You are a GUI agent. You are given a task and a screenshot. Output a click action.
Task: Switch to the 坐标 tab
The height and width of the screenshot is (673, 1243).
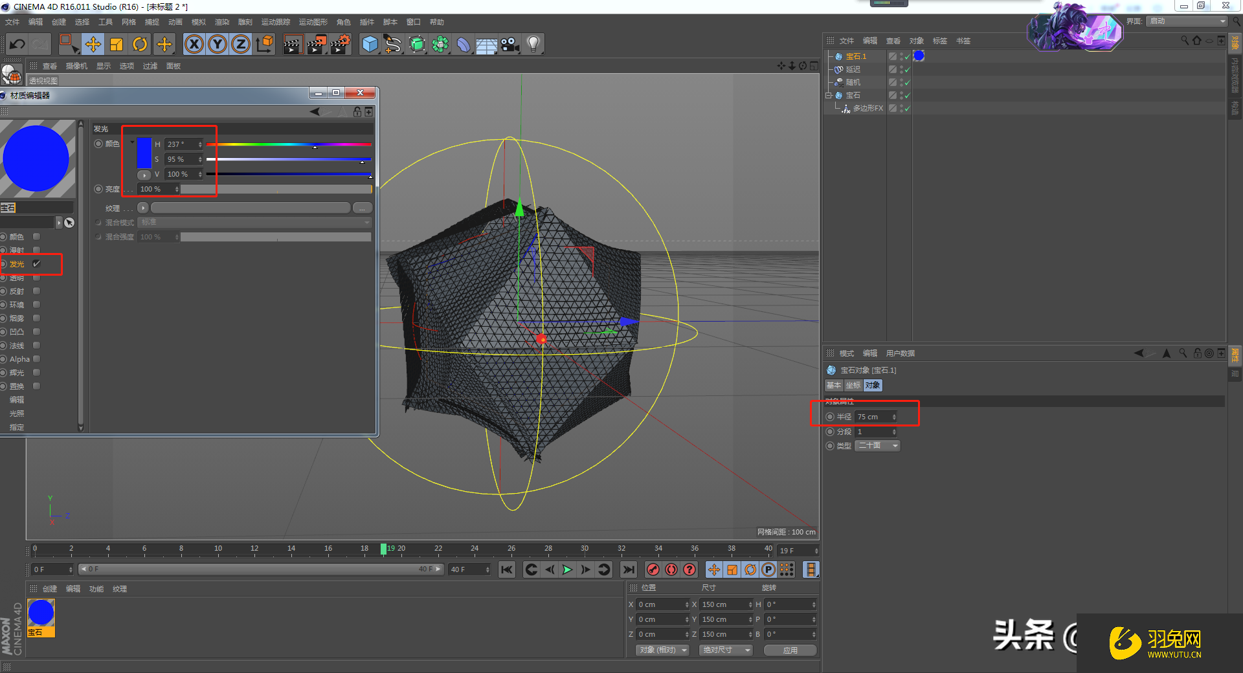[853, 386]
